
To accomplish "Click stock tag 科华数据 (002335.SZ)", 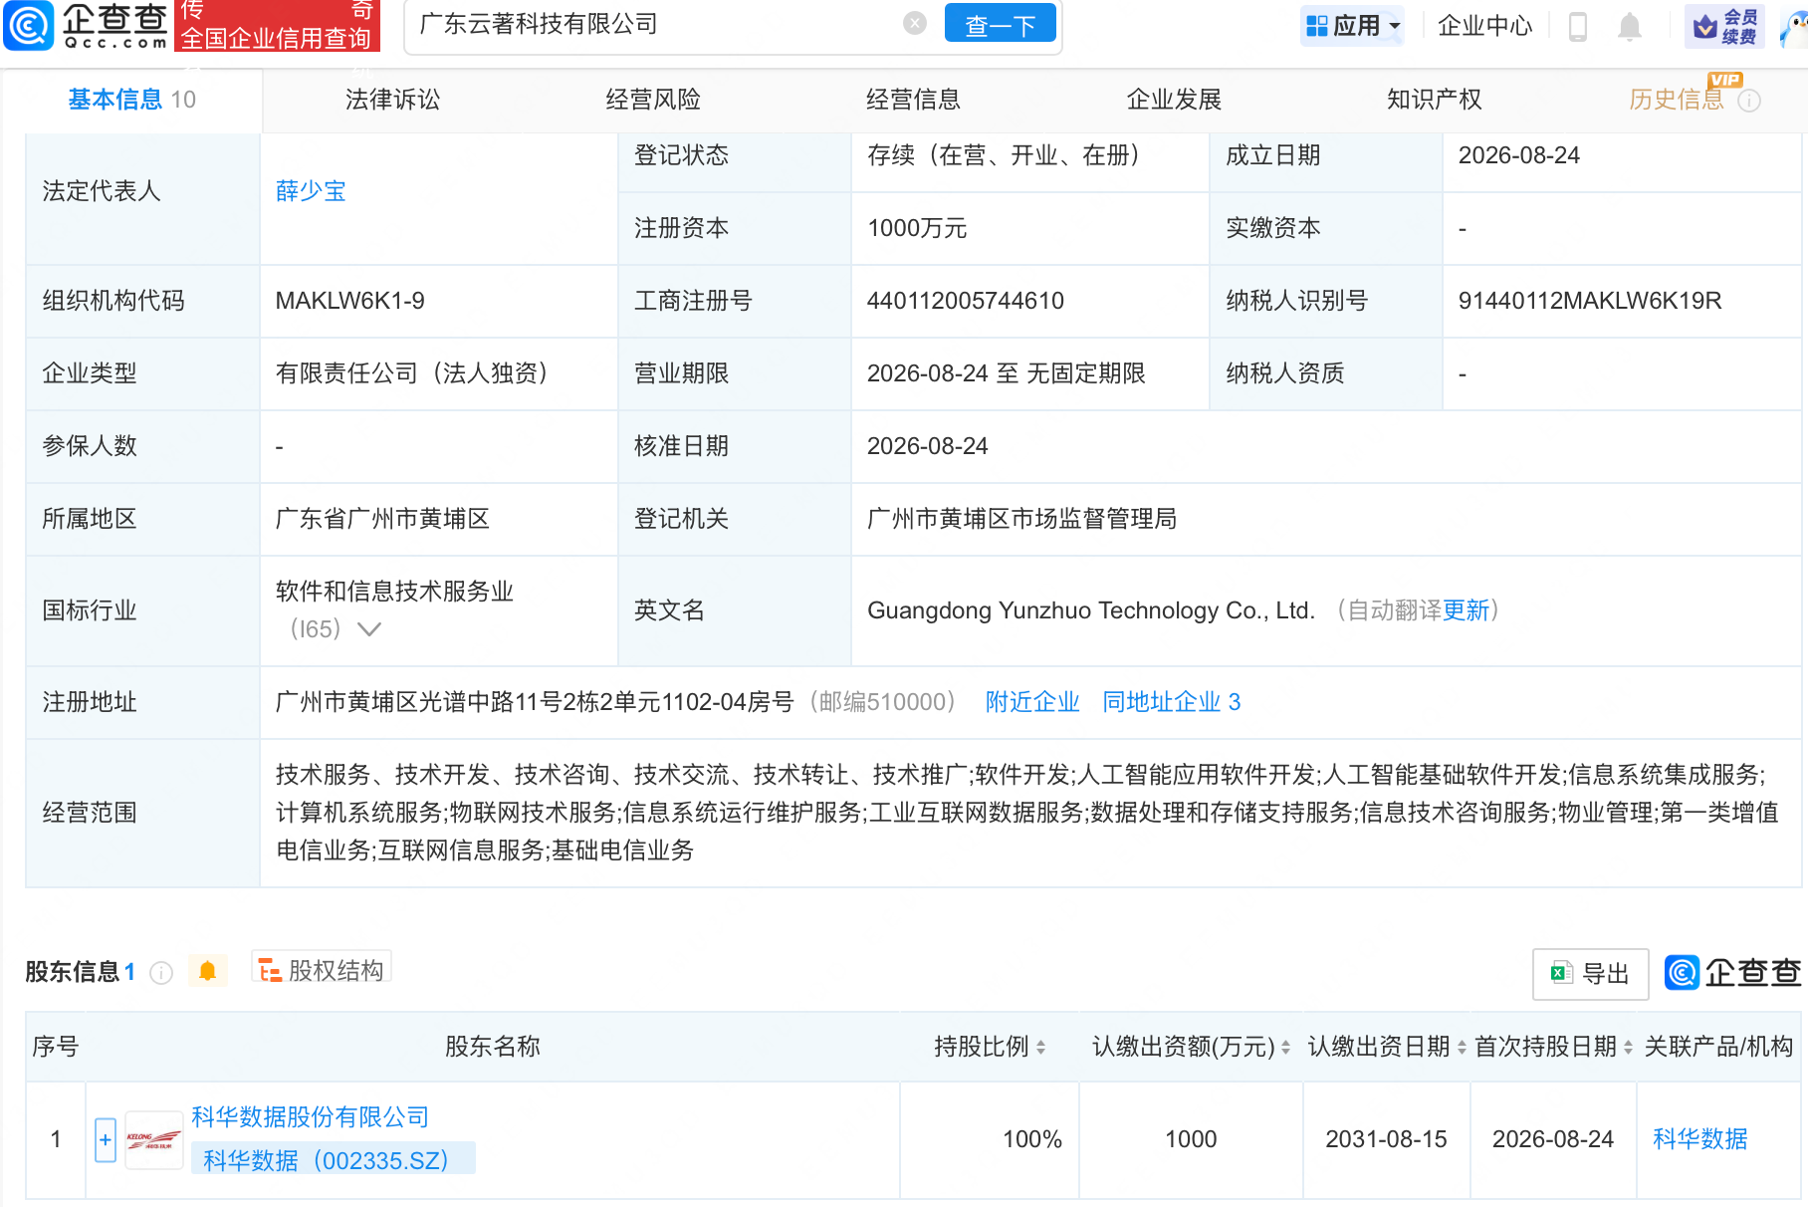I will (333, 1160).
